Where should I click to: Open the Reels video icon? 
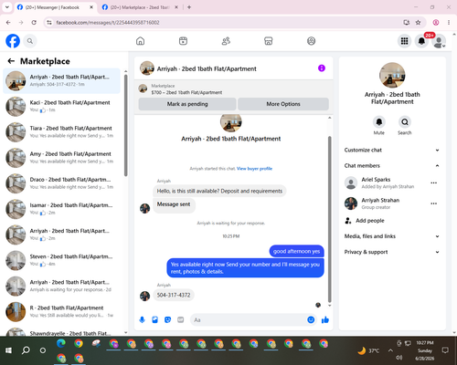tap(183, 41)
